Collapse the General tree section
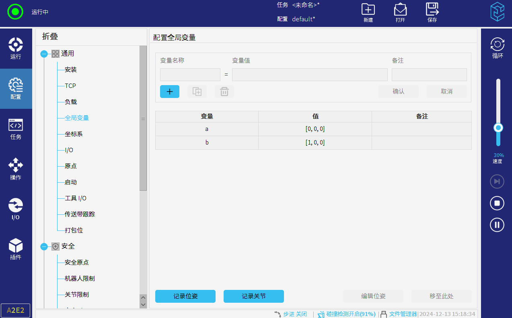The height and width of the screenshot is (318, 512). click(44, 54)
